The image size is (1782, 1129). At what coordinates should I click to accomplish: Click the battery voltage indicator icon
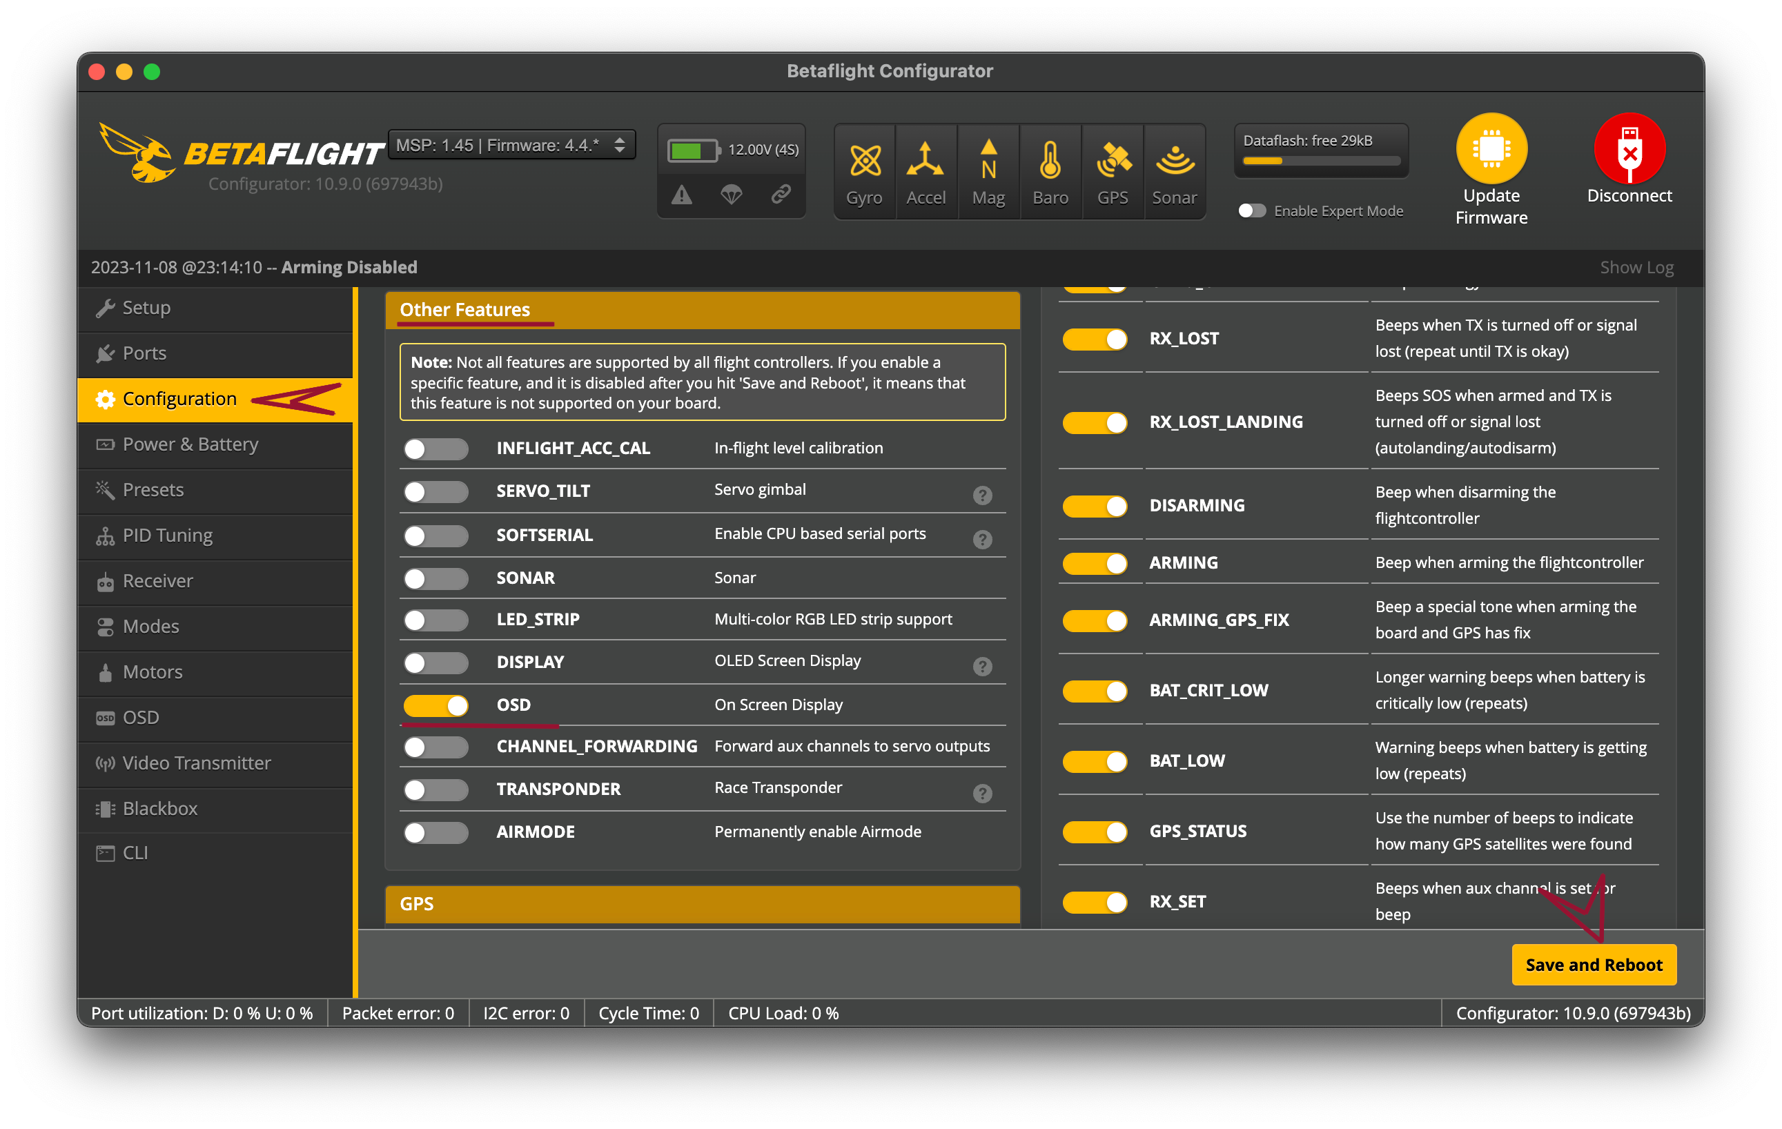coord(694,150)
